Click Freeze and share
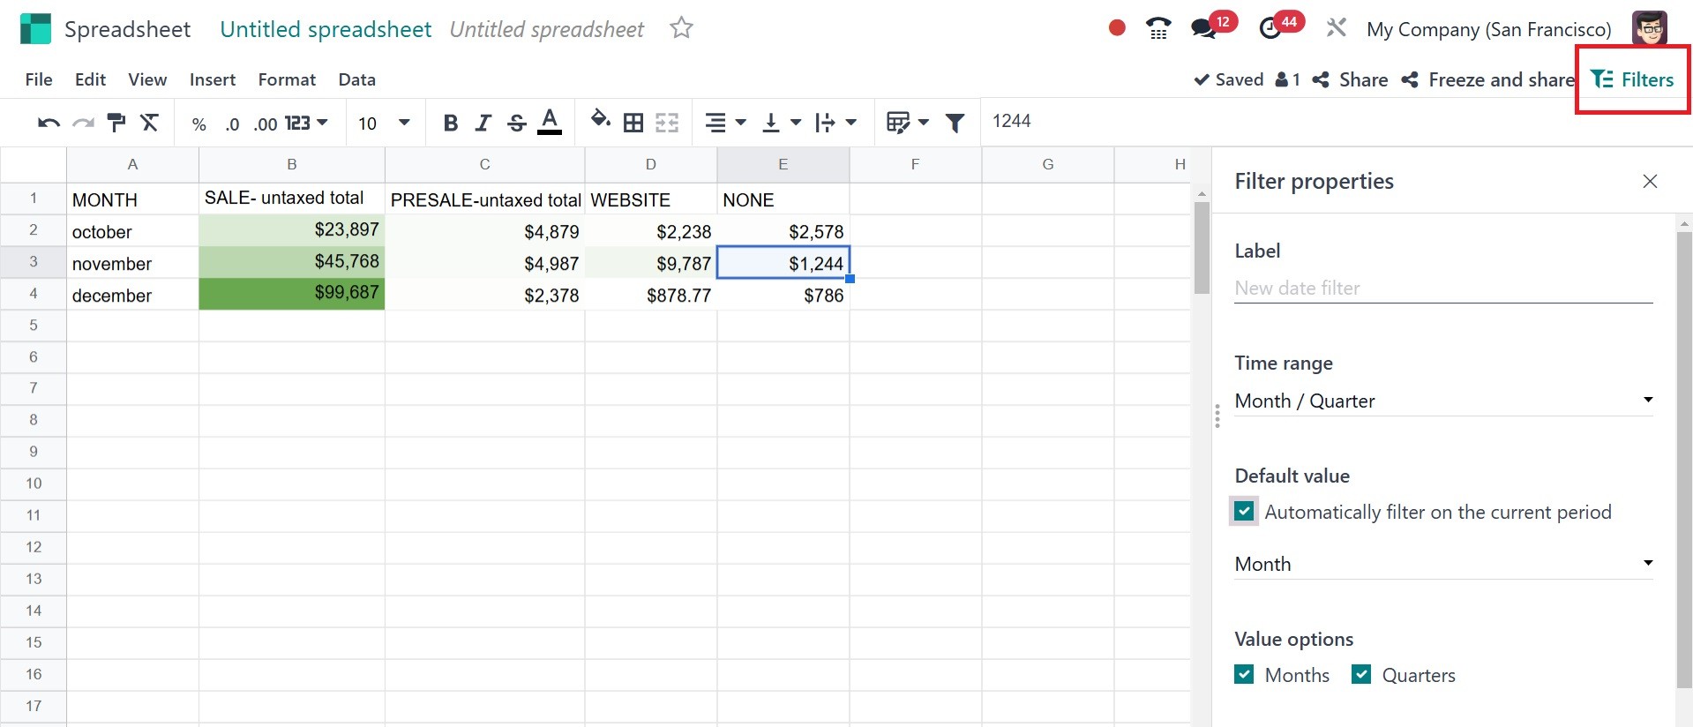The width and height of the screenshot is (1693, 727). [1488, 79]
